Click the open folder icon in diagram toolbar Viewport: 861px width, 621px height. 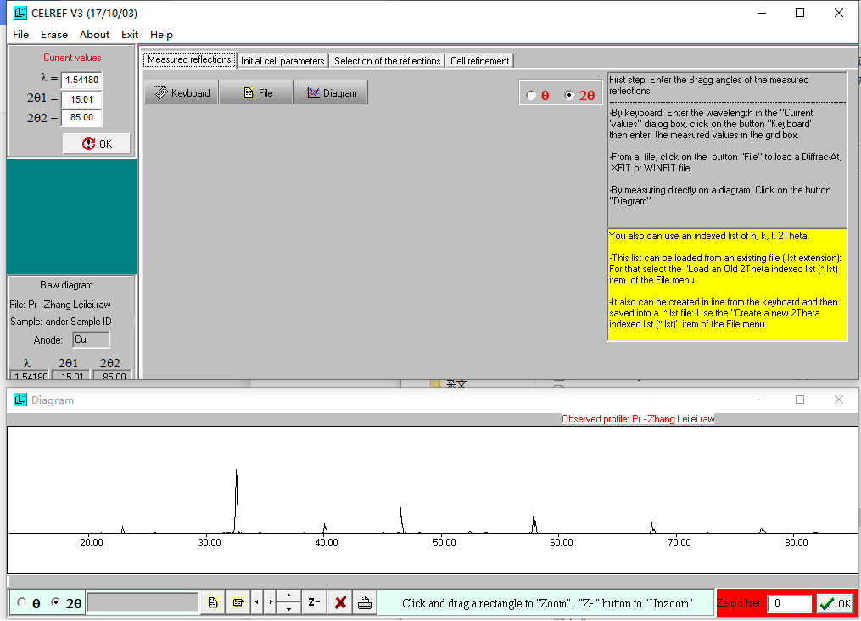tap(238, 602)
